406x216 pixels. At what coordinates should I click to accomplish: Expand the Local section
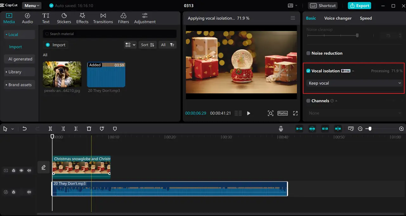coord(19,35)
